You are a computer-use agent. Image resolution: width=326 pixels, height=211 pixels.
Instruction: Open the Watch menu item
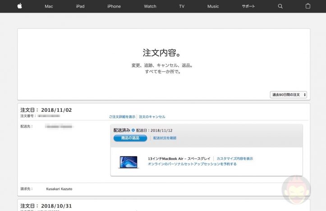pos(150,6)
